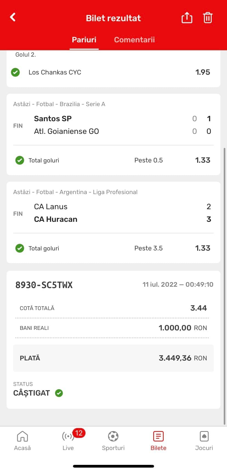
Task: Tap the vertical scrollbar on right edge
Action: coord(225,247)
